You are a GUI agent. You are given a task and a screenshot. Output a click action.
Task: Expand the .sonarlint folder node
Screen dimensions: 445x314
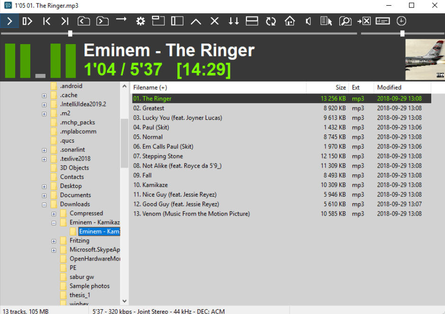44,150
